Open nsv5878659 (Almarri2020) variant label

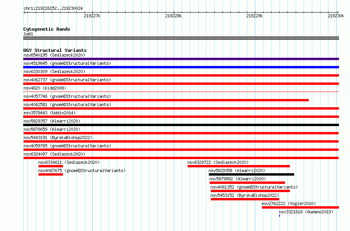click(x=52, y=129)
